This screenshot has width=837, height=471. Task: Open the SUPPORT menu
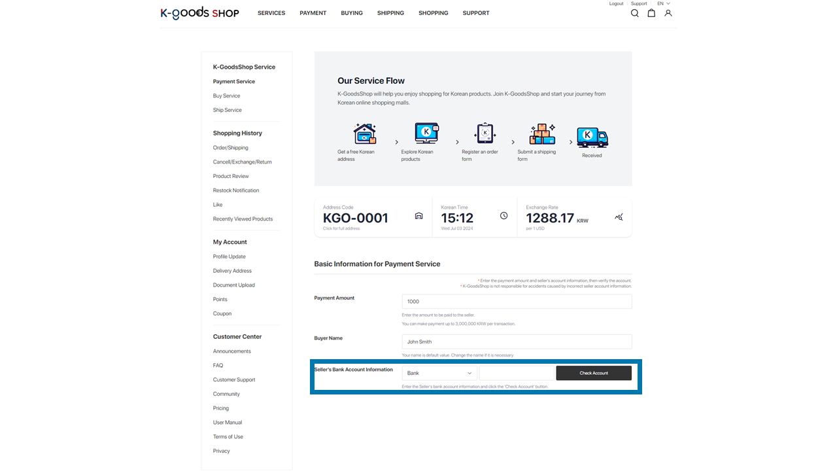[476, 13]
